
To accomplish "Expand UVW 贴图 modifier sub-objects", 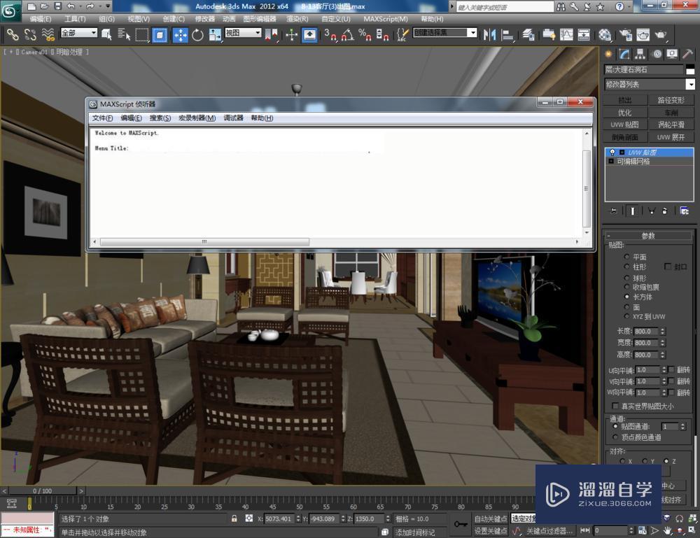I will (622, 152).
